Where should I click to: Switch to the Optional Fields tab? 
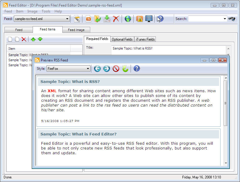point(122,39)
